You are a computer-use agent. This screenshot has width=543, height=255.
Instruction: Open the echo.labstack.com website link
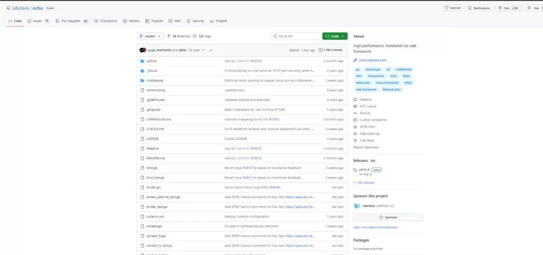click(373, 60)
